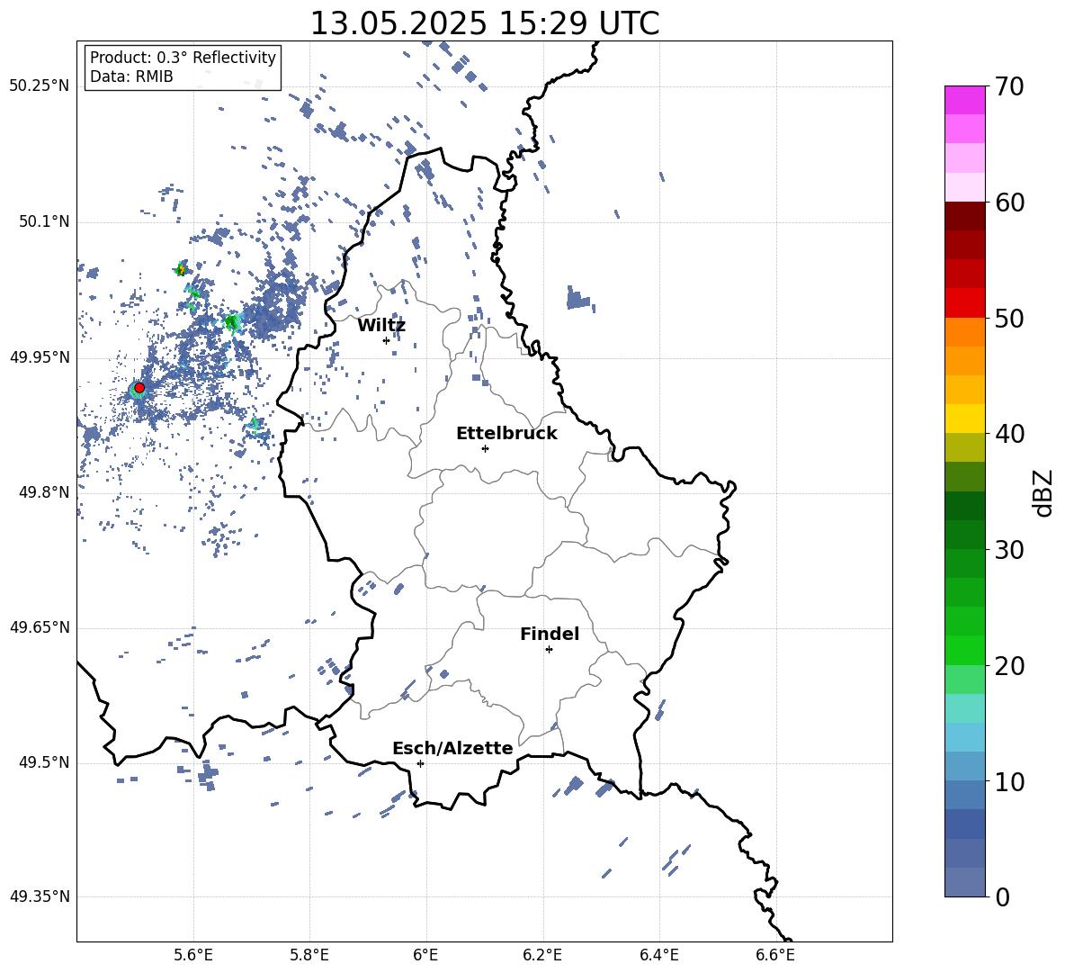
Task: Click the 10 dBZ colorbar tick label
Action: (1008, 781)
